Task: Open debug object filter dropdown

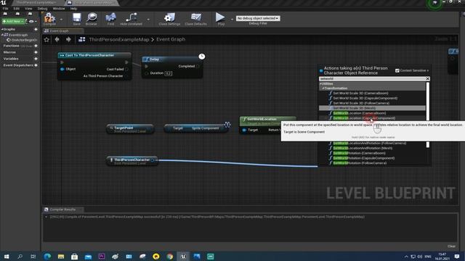Action: pyautogui.click(x=258, y=18)
